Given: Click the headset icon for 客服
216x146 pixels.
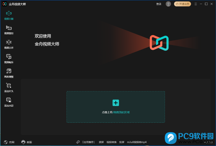Looking at the screenshot, I should [23, 142].
